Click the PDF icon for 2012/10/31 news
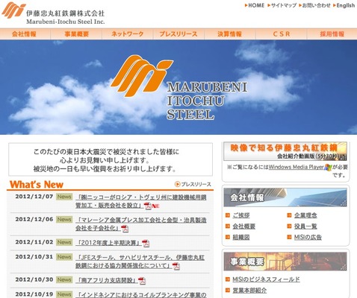Image resolution: width=357 pixels, height=298 pixels. (x=176, y=267)
